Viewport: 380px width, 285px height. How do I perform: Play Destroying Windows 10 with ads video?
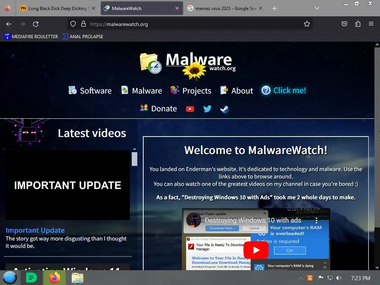[256, 250]
